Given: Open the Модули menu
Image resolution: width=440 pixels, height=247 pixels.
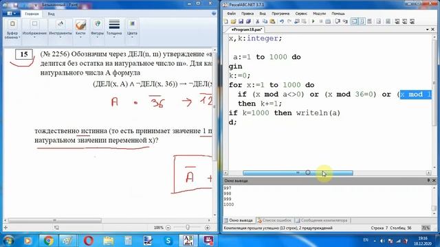Looking at the screenshot, I should (x=319, y=14).
